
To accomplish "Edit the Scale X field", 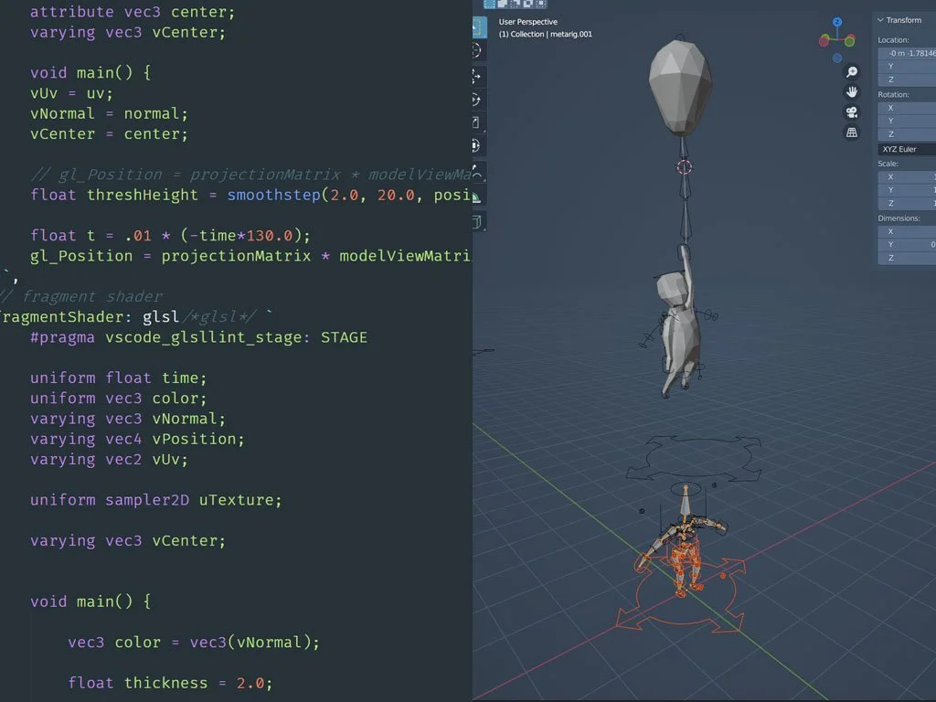I will click(x=907, y=176).
